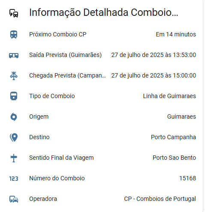205x212 pixels.
Task: Click the departure time 13:53:00 value
Action: tap(154, 55)
